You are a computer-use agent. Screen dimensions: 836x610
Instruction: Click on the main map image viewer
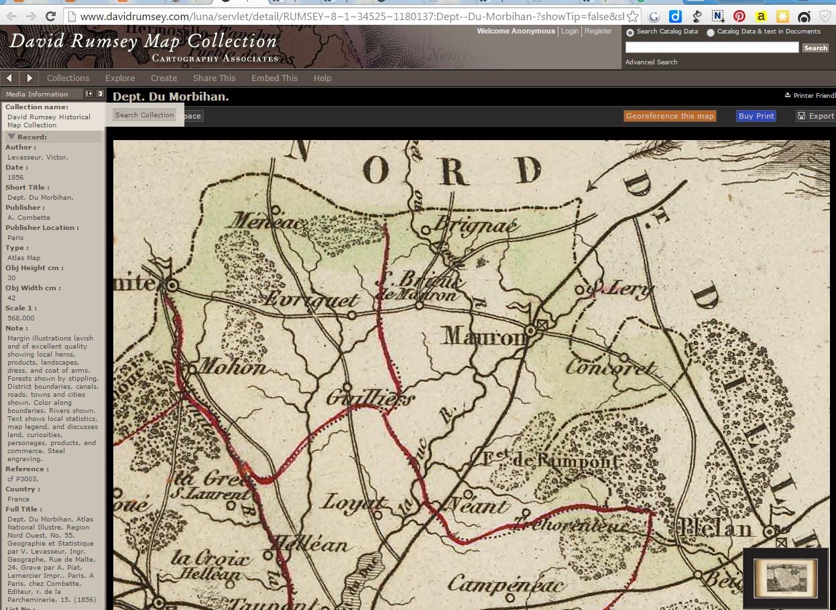471,375
